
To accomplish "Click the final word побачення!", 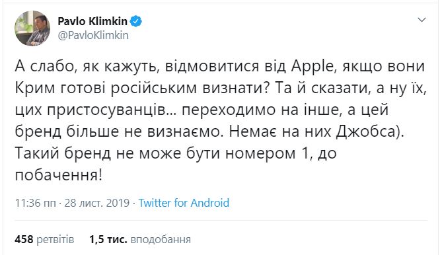I will click(59, 176).
